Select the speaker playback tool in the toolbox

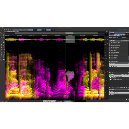(4, 60)
